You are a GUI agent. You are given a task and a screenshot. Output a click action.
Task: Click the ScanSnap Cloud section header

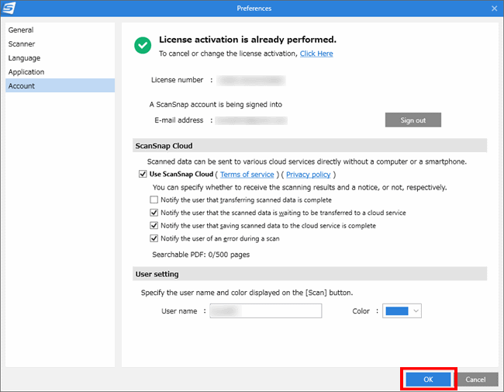coord(309,146)
